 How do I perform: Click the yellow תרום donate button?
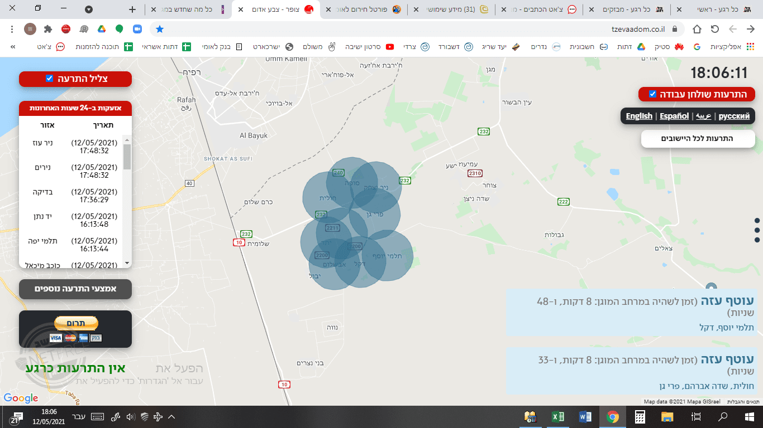(x=76, y=323)
